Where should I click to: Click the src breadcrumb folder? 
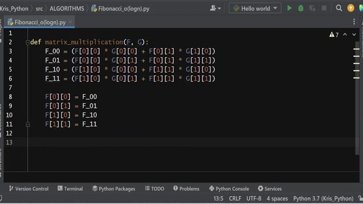point(39,8)
